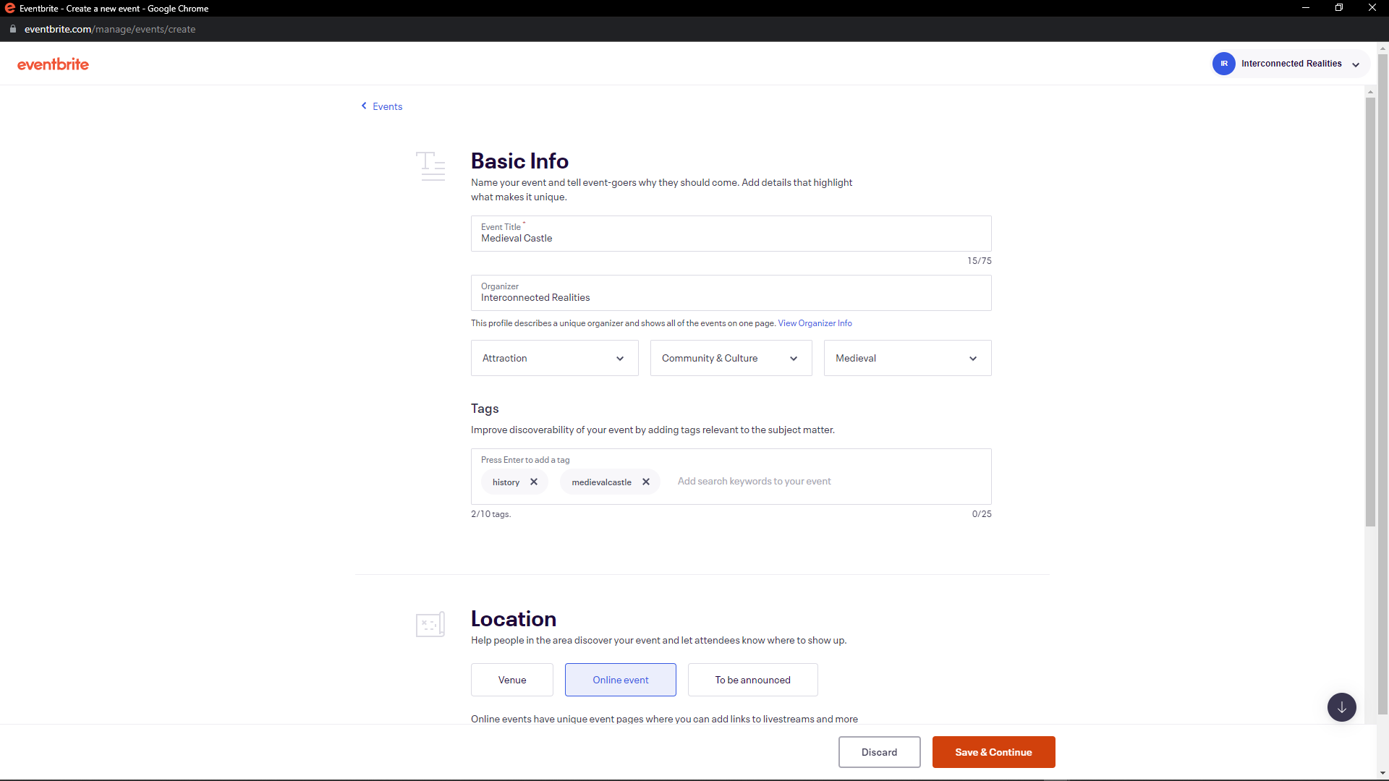Click the IR organizer avatar icon
The height and width of the screenshot is (781, 1389).
1223,63
